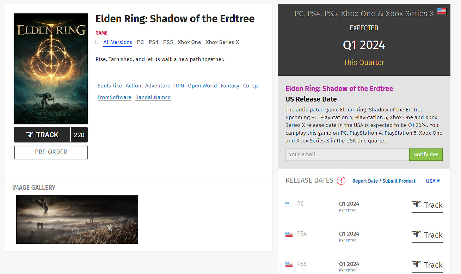Follow the FromSoftware tag link
The image size is (461, 274).
[x=114, y=97]
